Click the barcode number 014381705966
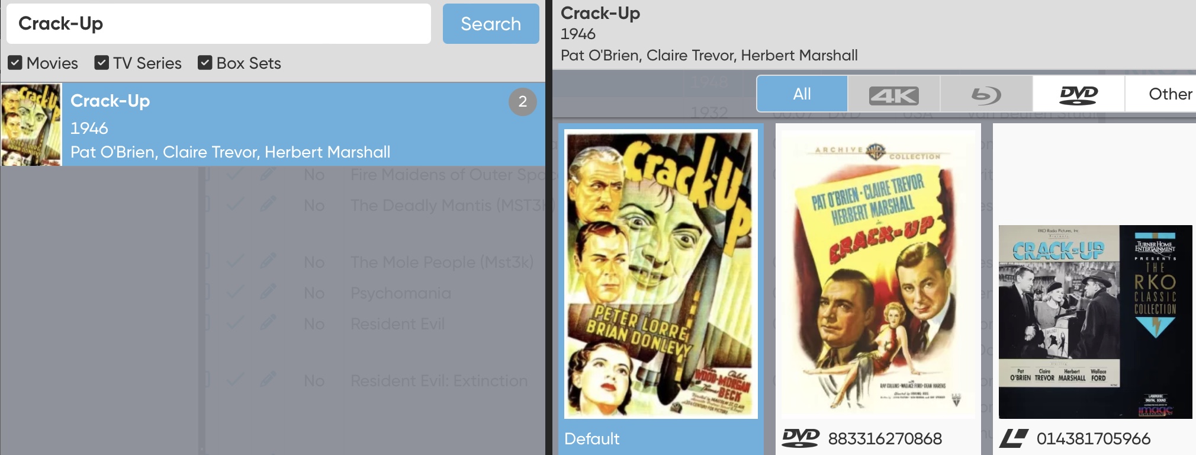 (x=1094, y=438)
